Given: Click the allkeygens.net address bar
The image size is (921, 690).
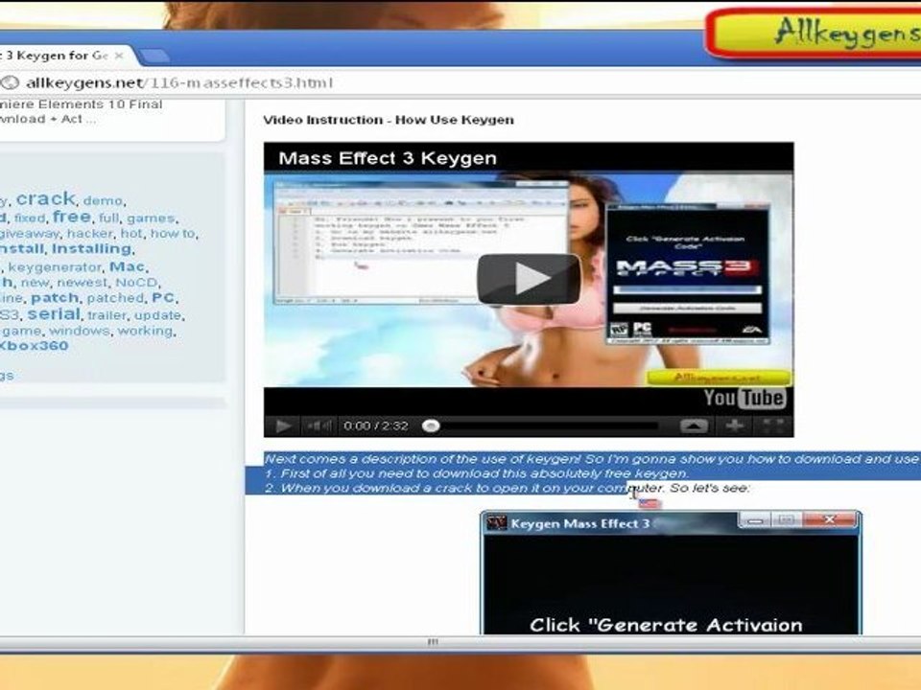Looking at the screenshot, I should click(x=179, y=82).
